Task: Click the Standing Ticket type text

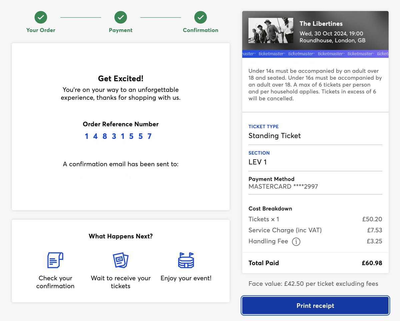Action: (275, 136)
